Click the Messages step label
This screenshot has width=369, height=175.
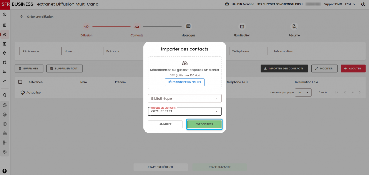tap(188, 36)
